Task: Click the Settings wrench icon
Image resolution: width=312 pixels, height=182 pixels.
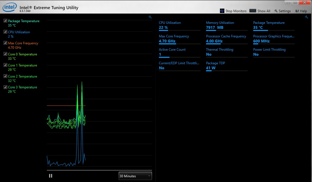Action: pos(276,11)
